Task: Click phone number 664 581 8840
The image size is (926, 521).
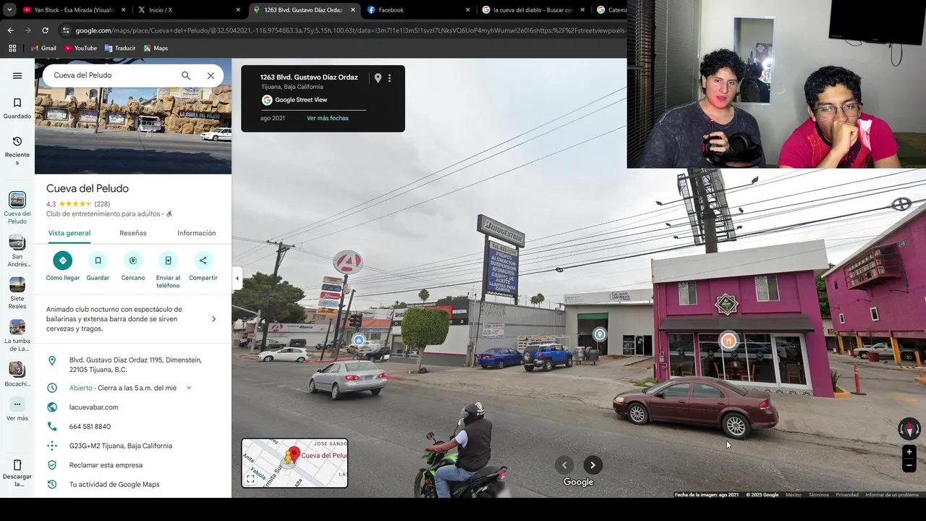Action: click(90, 427)
